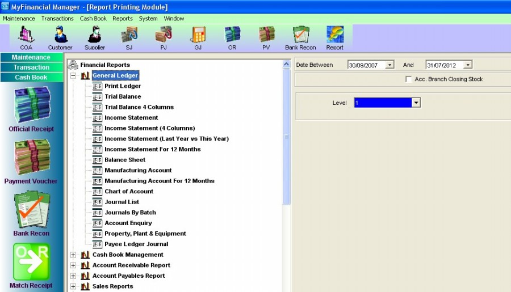Viewport: 511px width, 292px height.
Task: Select Manufacturing Account For 12 Months
Action: click(160, 181)
